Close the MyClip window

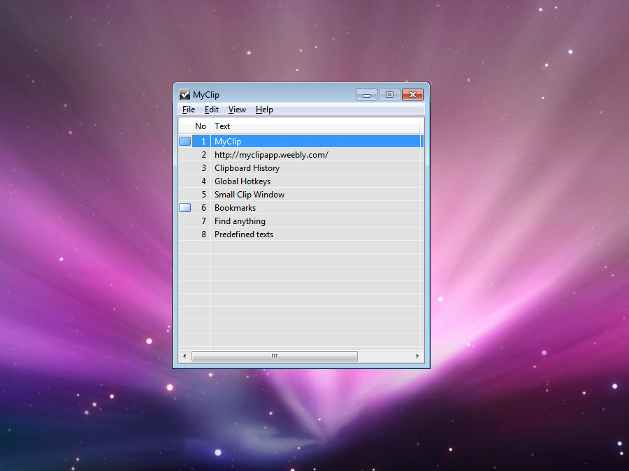click(412, 95)
